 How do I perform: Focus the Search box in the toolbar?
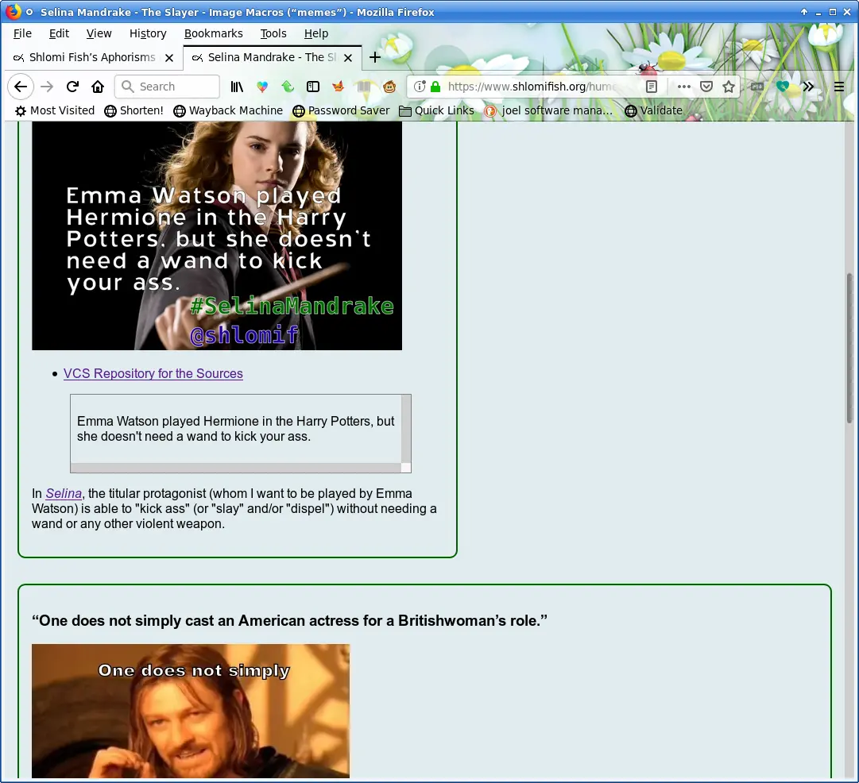pyautogui.click(x=167, y=87)
